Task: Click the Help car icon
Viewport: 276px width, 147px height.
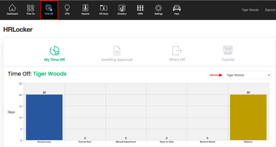Action: point(177,8)
